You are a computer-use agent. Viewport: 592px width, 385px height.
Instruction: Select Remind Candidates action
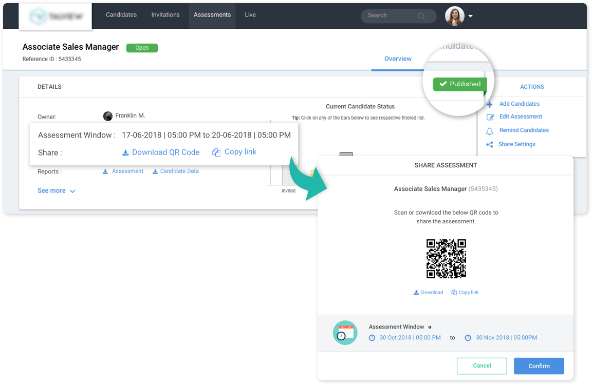(524, 130)
